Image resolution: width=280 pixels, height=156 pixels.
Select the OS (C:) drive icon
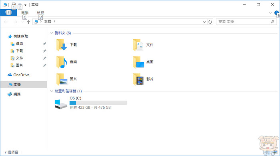[61, 104]
